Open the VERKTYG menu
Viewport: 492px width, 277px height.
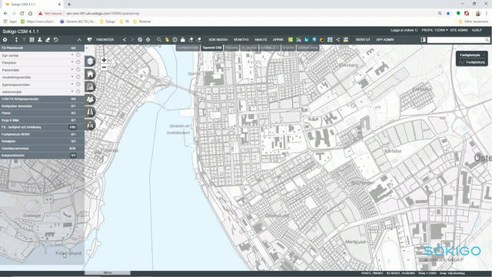point(241,40)
